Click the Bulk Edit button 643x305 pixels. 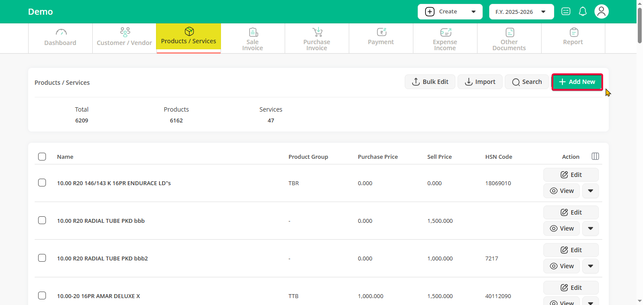pyautogui.click(x=430, y=82)
